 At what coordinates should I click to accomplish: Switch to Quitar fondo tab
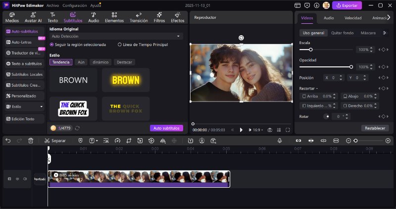point(342,33)
